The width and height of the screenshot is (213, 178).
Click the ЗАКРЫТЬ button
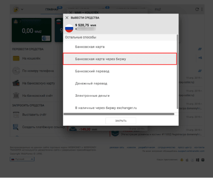click(121, 121)
